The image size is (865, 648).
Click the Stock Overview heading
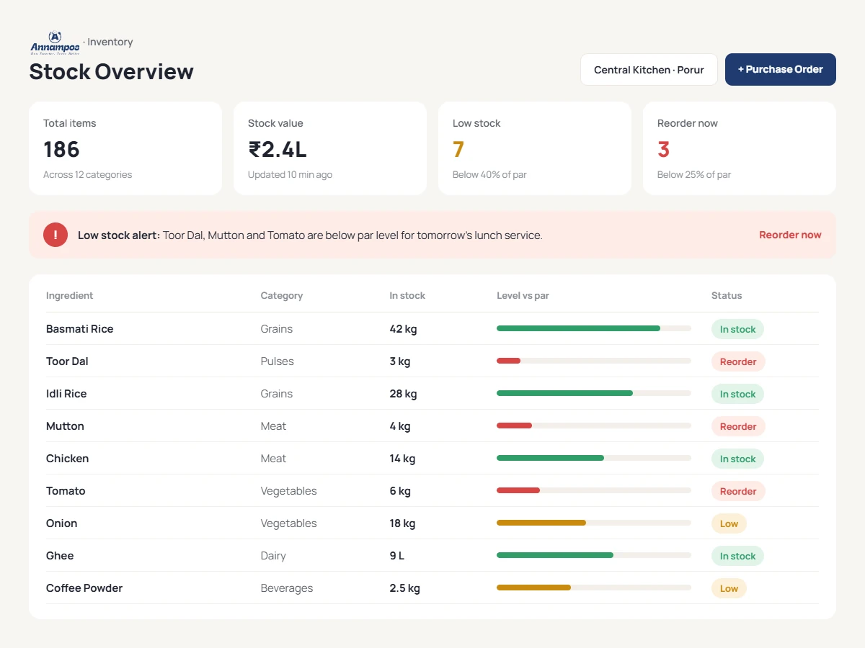(x=112, y=71)
